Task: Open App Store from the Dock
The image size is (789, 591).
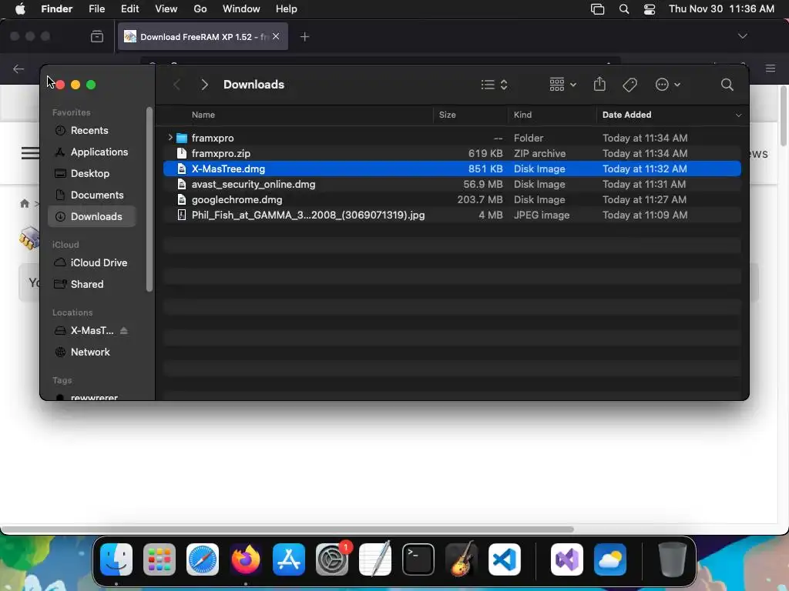Action: [289, 559]
